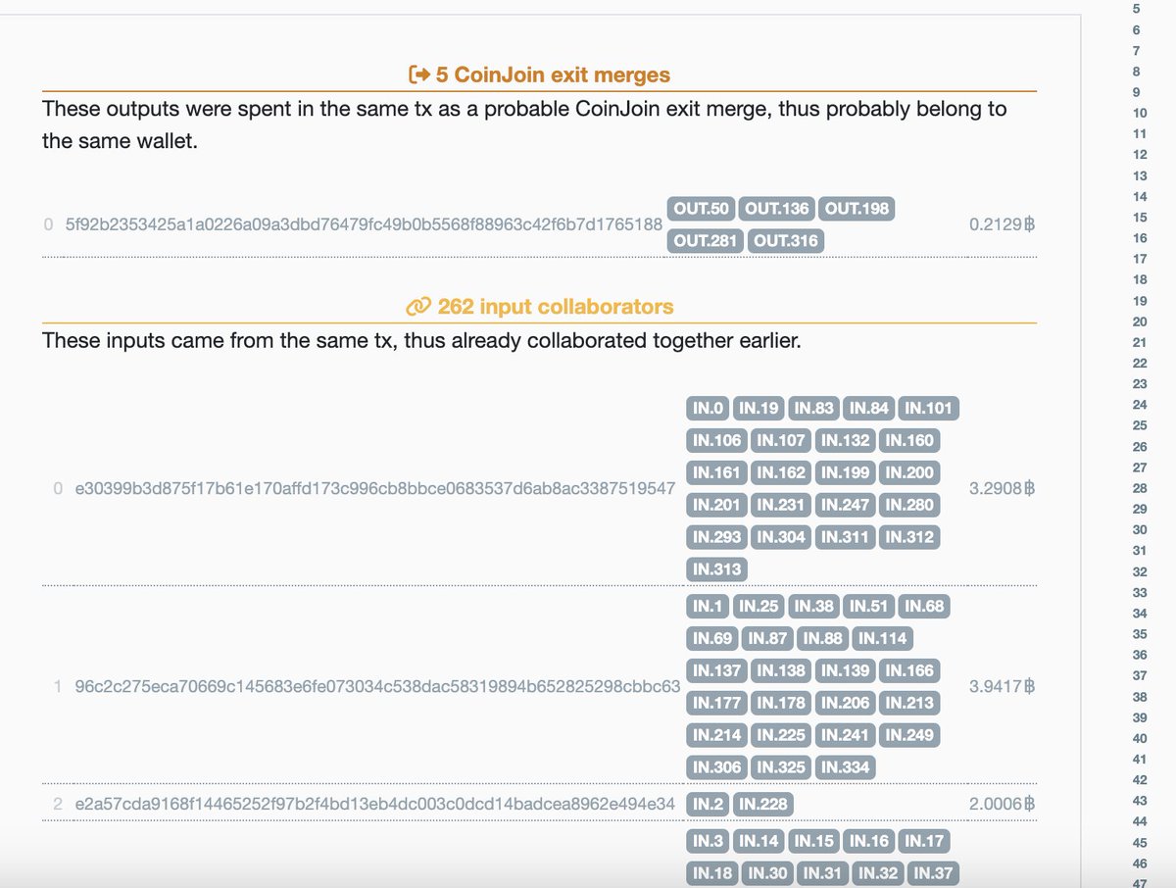Click the IN.313 input tag
Image resolution: width=1176 pixels, height=888 pixels.
(716, 569)
